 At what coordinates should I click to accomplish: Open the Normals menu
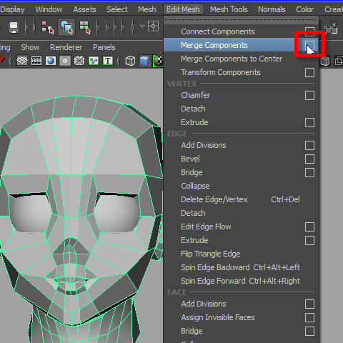pos(272,9)
